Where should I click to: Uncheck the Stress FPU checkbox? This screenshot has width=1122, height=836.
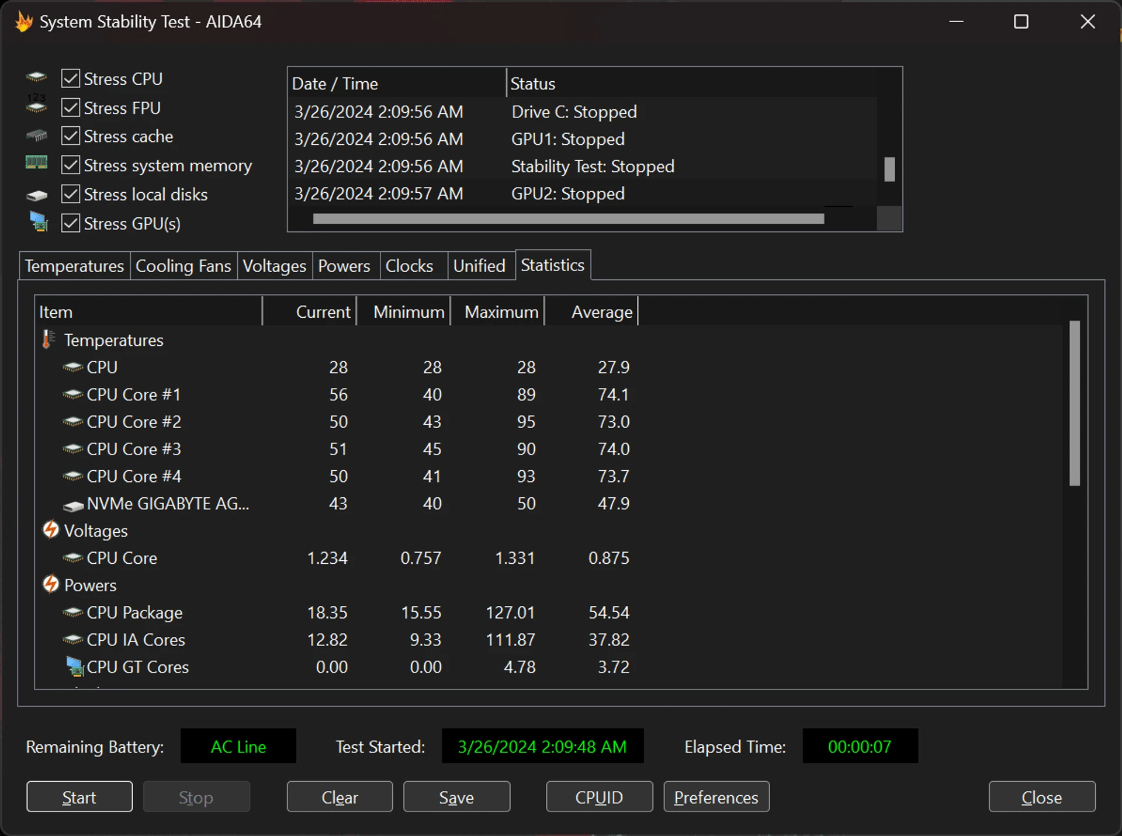[x=71, y=107]
